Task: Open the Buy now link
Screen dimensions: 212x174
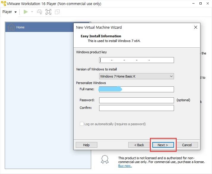Action: (125, 166)
